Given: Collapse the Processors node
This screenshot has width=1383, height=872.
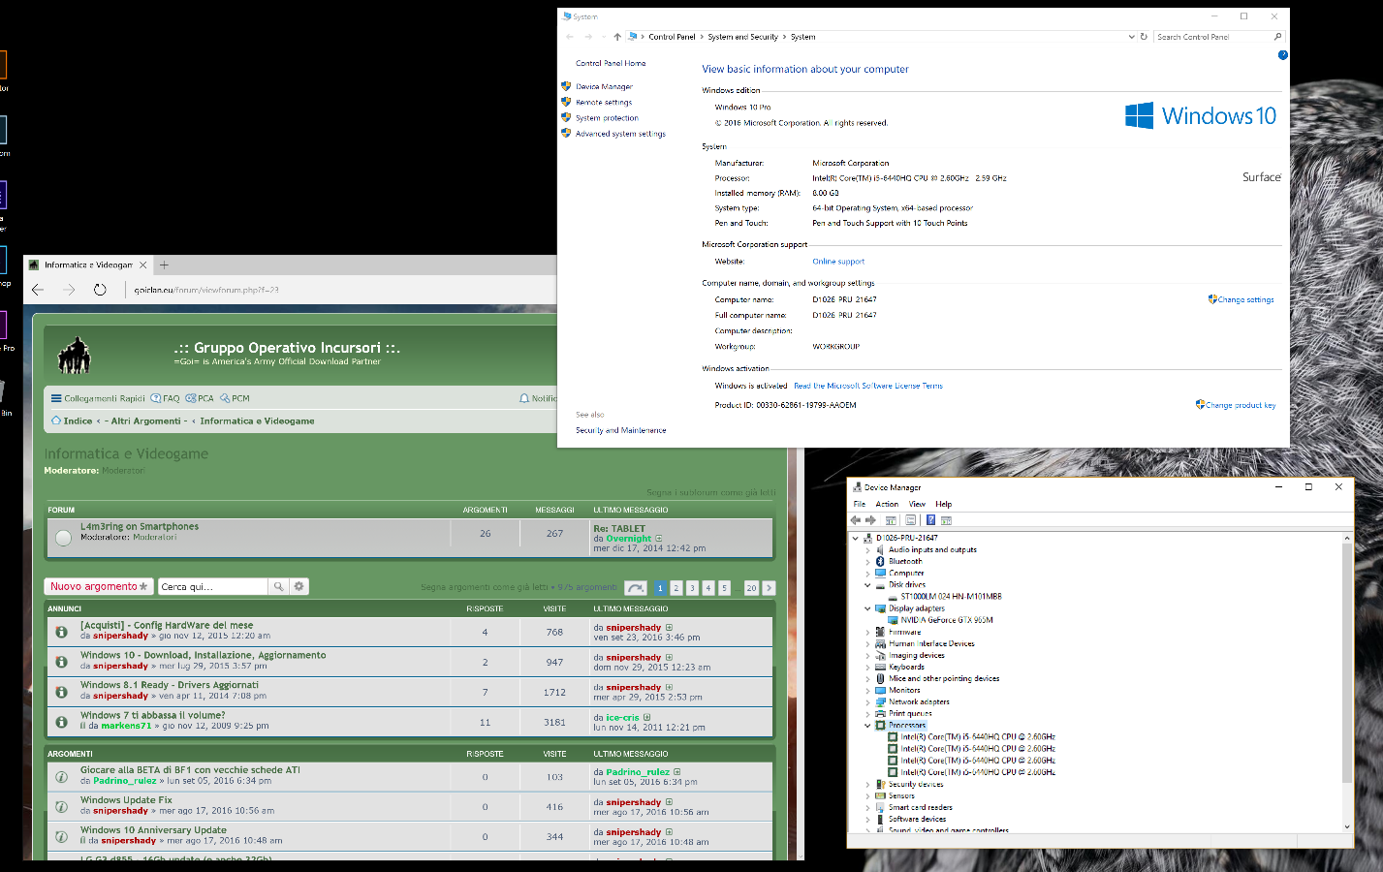Looking at the screenshot, I should [867, 726].
